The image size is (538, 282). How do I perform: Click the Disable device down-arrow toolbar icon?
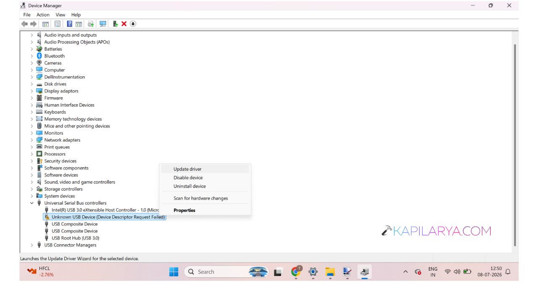point(133,24)
